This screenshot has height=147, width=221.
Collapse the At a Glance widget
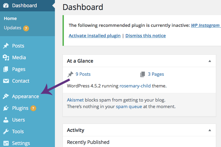[x=210, y=61]
